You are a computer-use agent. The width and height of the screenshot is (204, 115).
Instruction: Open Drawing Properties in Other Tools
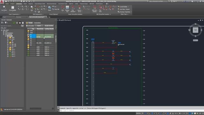(125, 12)
